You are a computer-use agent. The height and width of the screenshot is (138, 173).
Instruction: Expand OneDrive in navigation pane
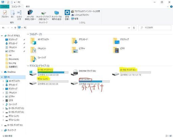[x=2, y=72]
